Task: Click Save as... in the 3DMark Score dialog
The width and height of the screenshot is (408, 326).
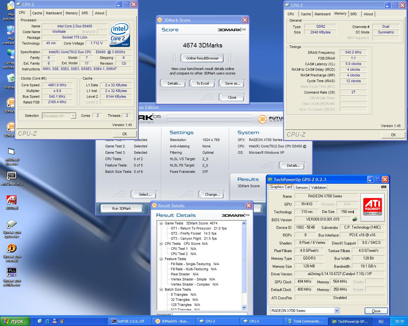Action: pyautogui.click(x=232, y=83)
